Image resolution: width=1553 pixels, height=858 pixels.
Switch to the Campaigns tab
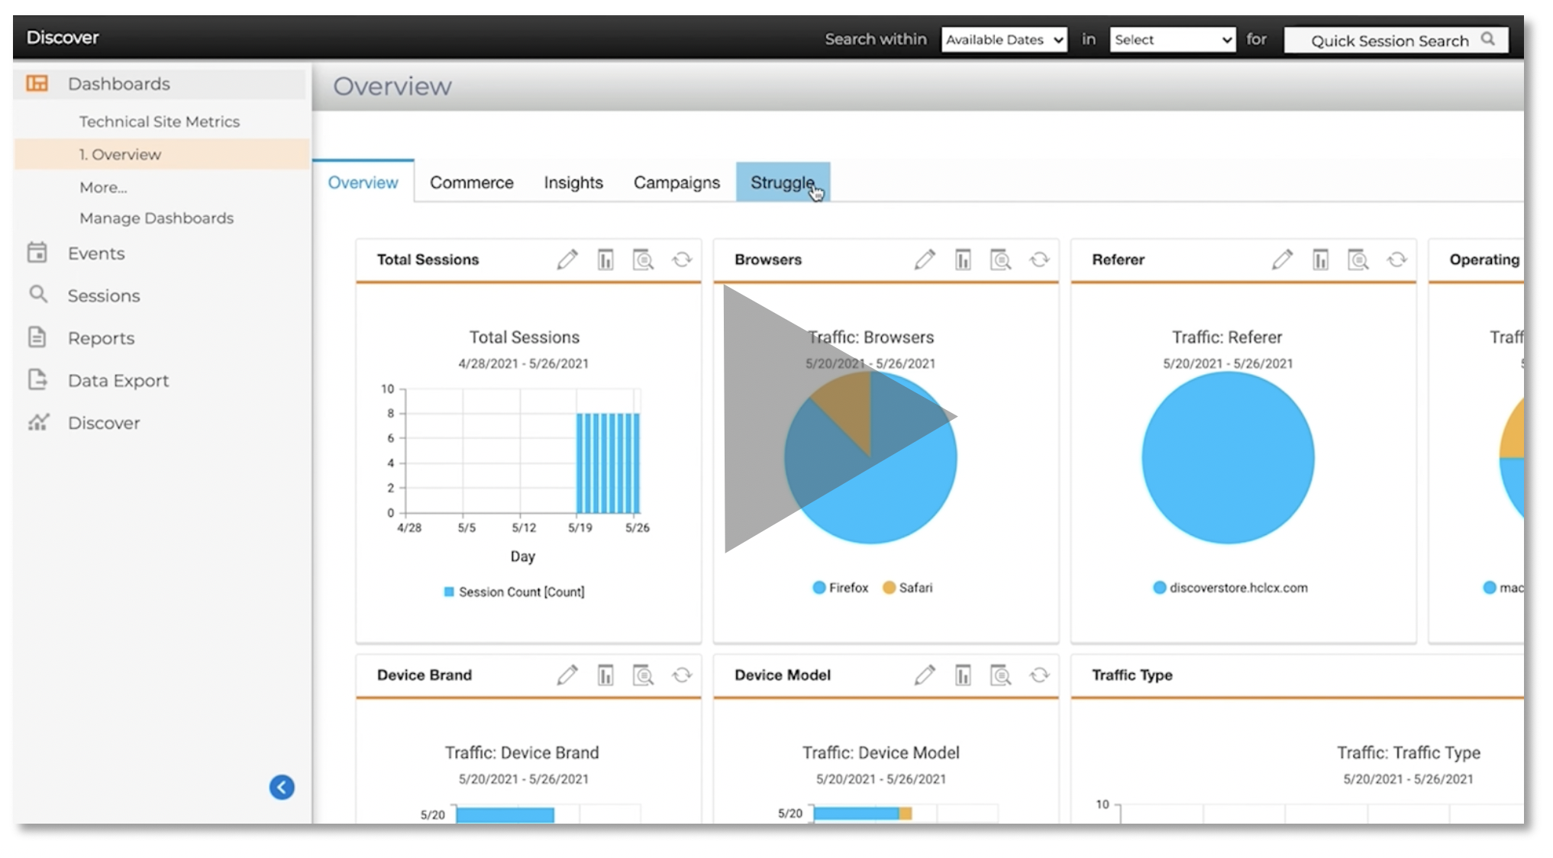click(x=676, y=182)
